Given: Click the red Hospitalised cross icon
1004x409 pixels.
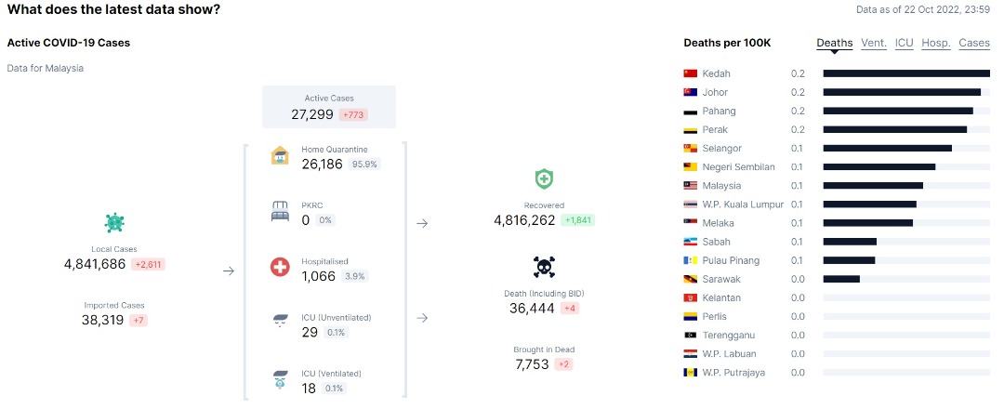Looking at the screenshot, I should [280, 267].
